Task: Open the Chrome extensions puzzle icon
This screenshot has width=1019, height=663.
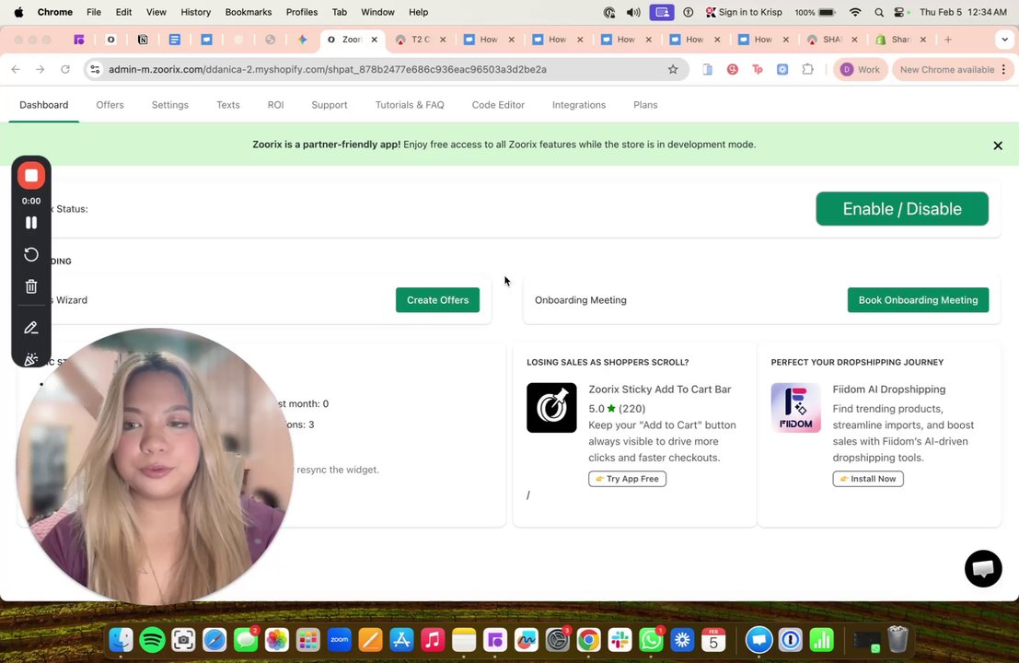Action: pos(807,70)
